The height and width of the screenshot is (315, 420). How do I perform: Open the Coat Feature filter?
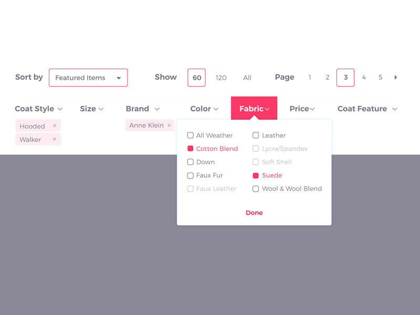367,109
